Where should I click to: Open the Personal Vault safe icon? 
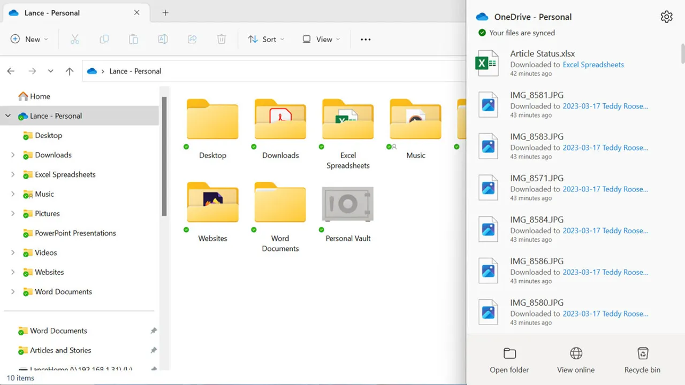click(348, 204)
